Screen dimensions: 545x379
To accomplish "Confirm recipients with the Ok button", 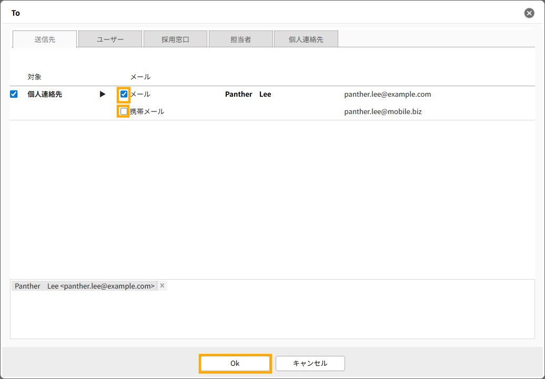I will (x=235, y=363).
